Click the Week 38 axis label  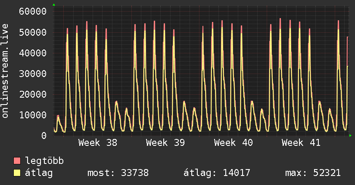click(98, 143)
